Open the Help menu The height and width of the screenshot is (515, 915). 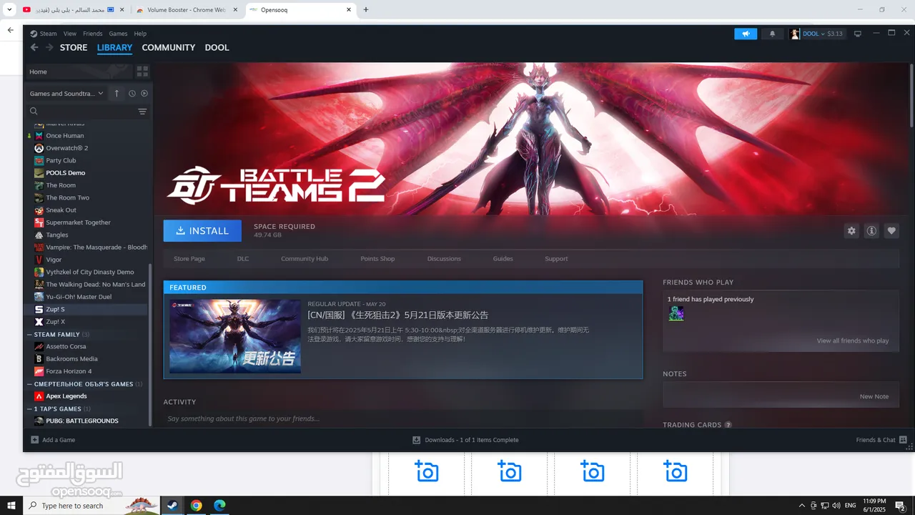(x=140, y=34)
